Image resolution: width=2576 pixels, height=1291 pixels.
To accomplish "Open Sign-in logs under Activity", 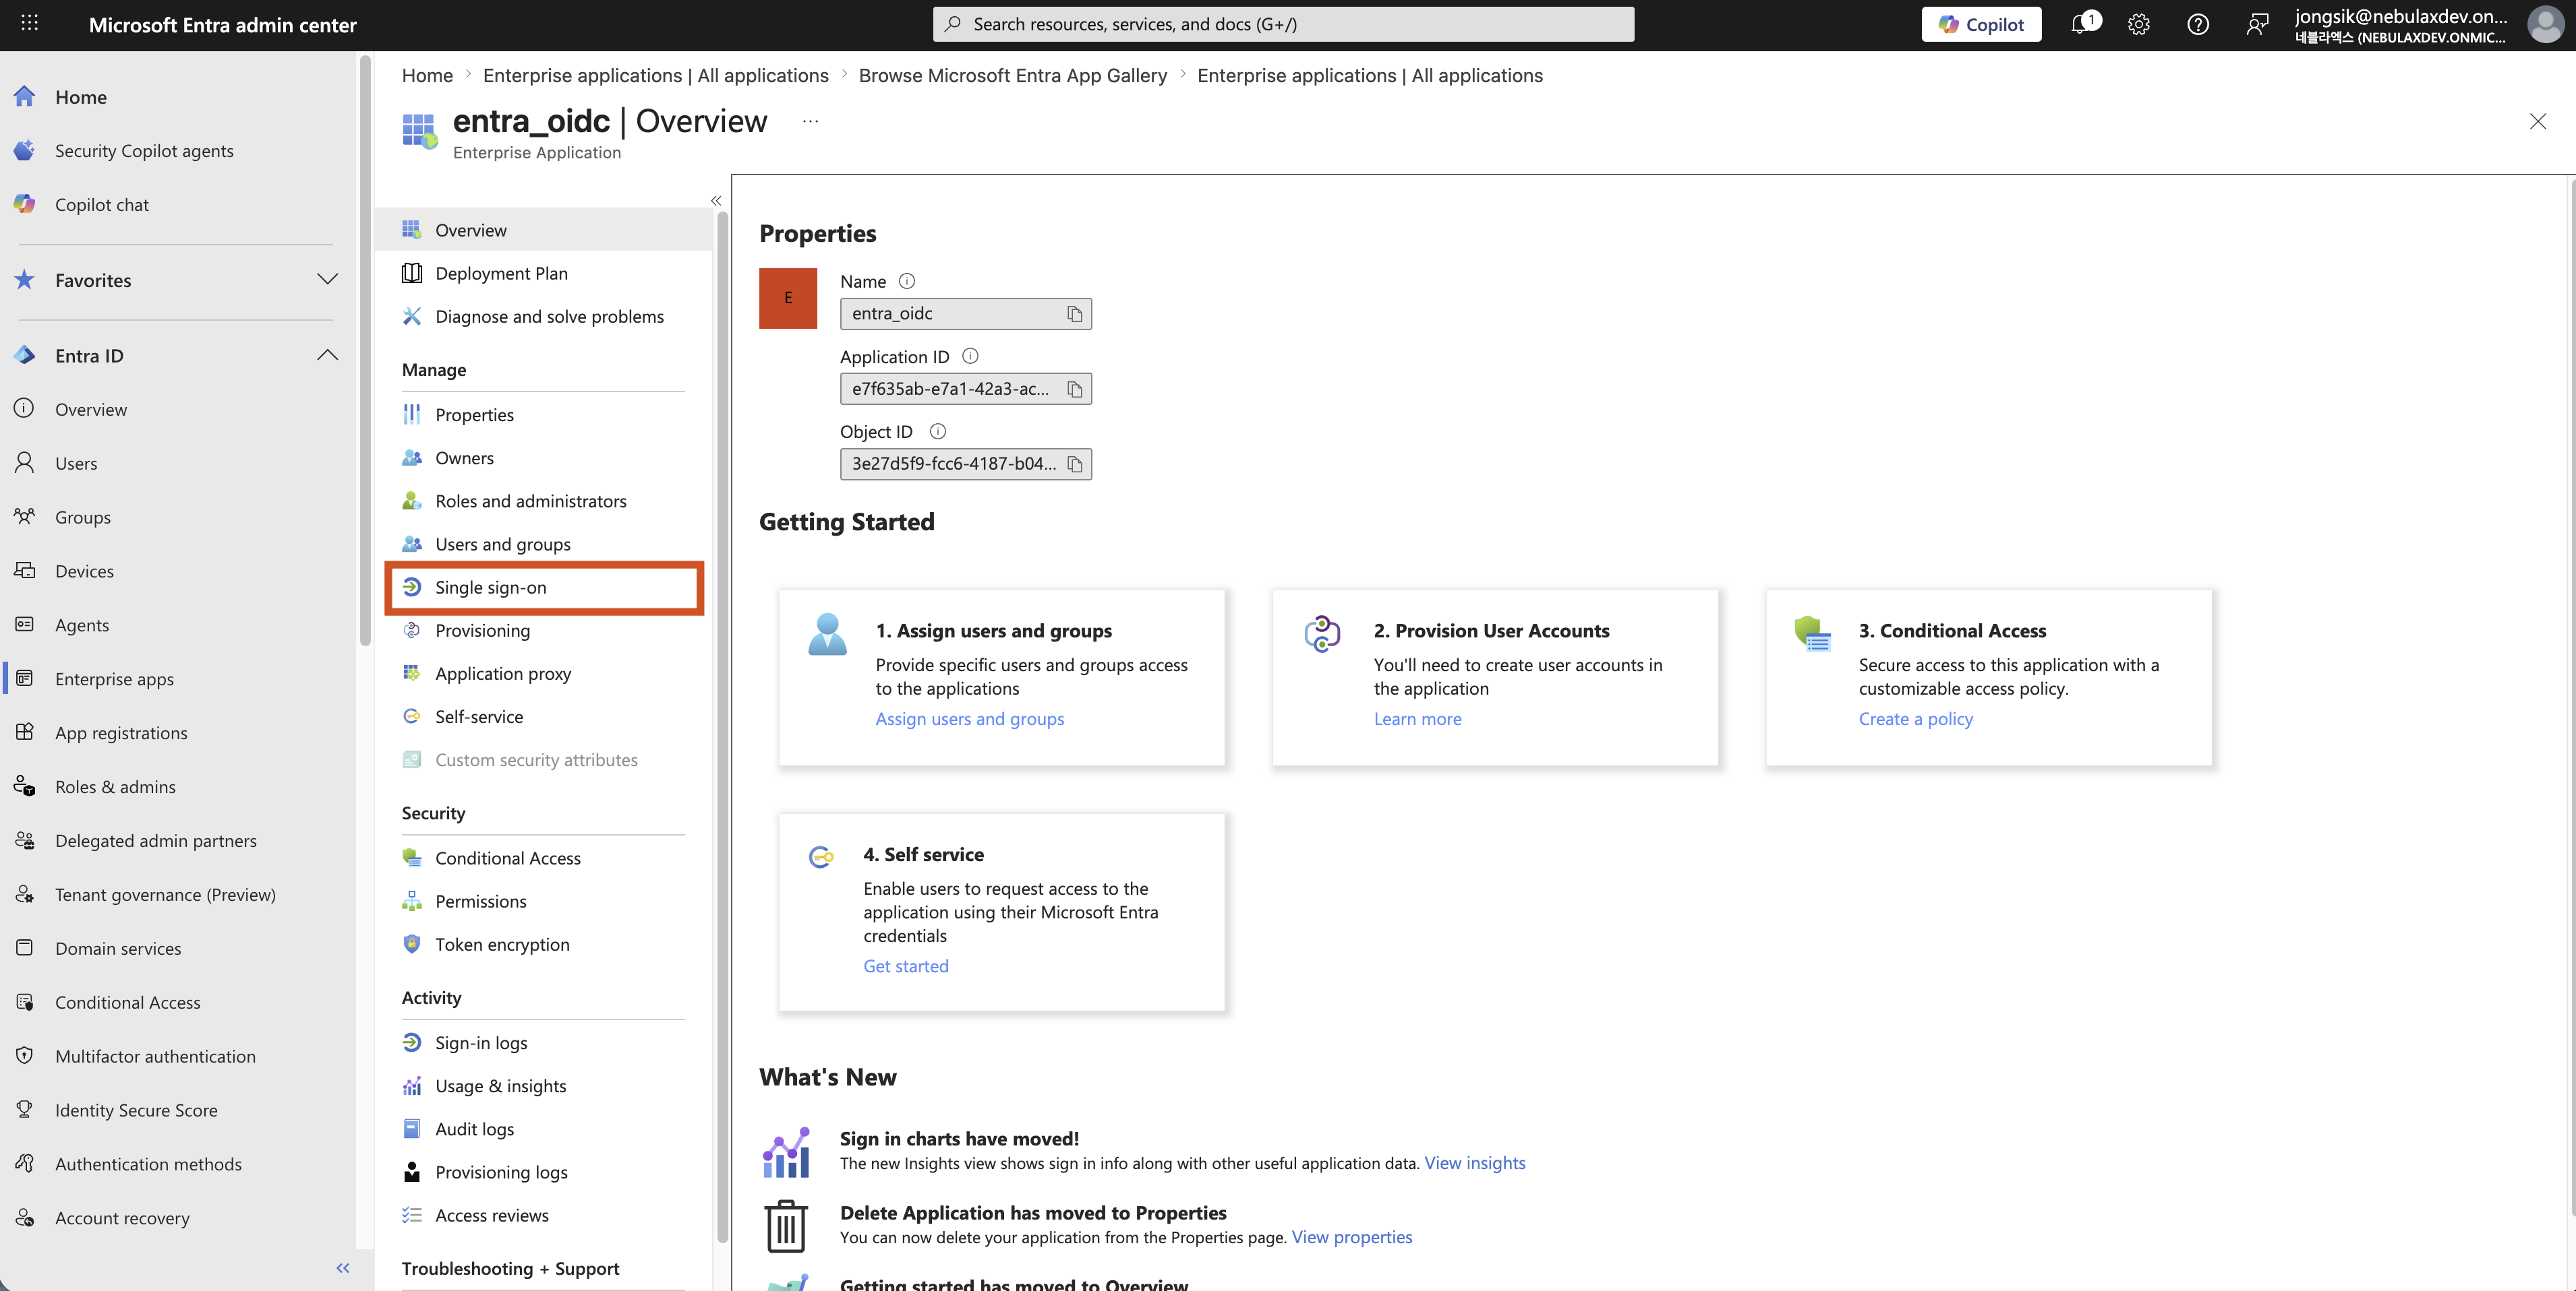I will [481, 1043].
